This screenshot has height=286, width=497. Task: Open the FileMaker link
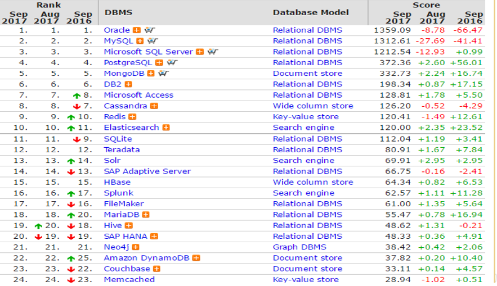coord(124,204)
